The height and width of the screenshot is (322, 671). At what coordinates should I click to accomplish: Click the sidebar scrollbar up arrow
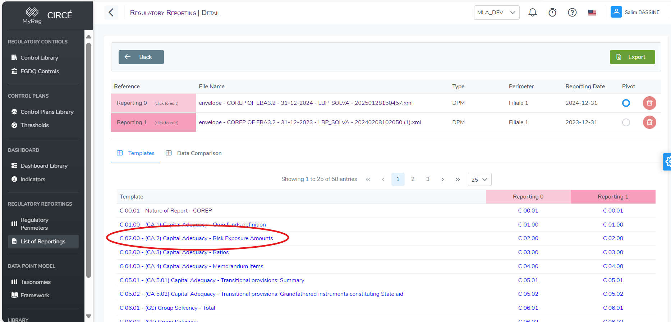click(88, 37)
